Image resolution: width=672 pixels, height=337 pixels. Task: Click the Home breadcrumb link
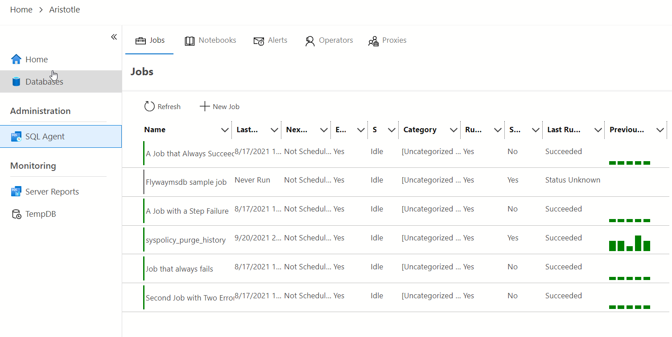[x=21, y=10]
